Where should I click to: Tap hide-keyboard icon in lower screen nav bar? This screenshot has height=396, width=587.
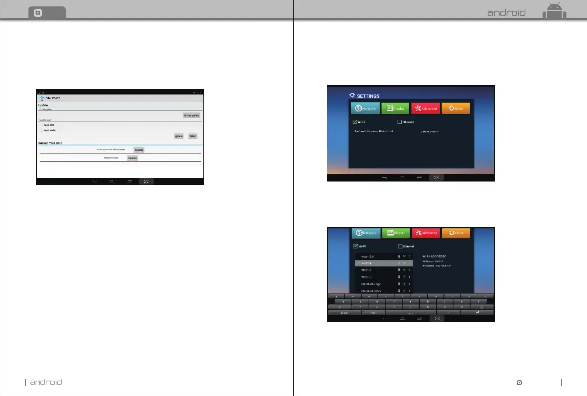tap(385, 319)
